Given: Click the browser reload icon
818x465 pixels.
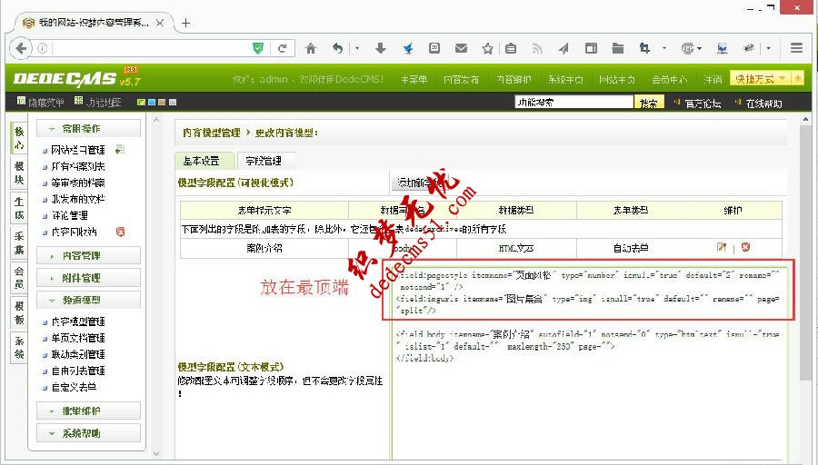Looking at the screenshot, I should click(283, 48).
